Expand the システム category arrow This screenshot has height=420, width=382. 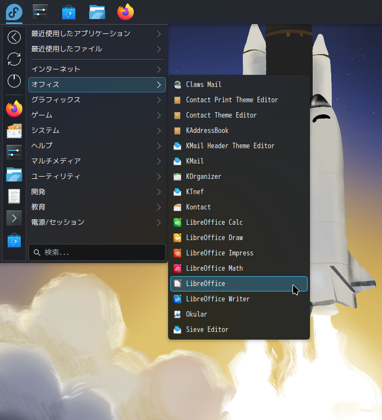pos(159,131)
